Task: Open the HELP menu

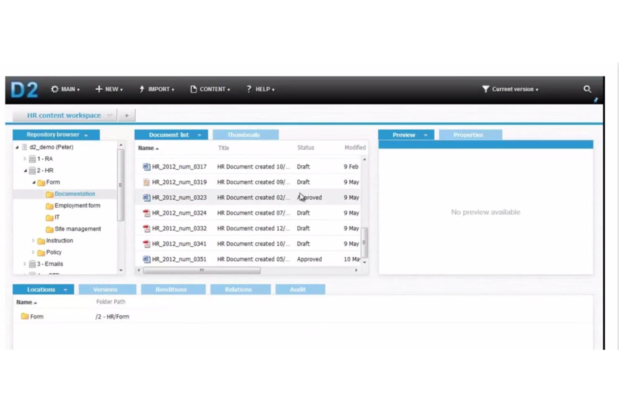Action: pos(260,89)
